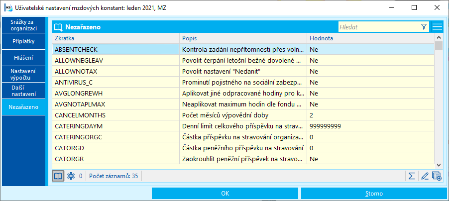Select the Nezařazeno tab
Viewport: 449px width, 201px height.
[24, 107]
